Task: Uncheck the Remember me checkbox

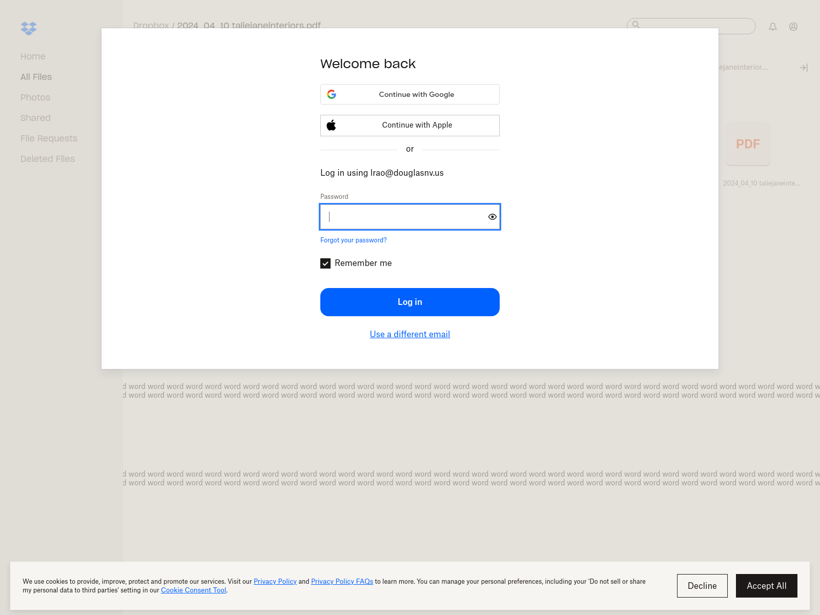Action: click(x=325, y=263)
